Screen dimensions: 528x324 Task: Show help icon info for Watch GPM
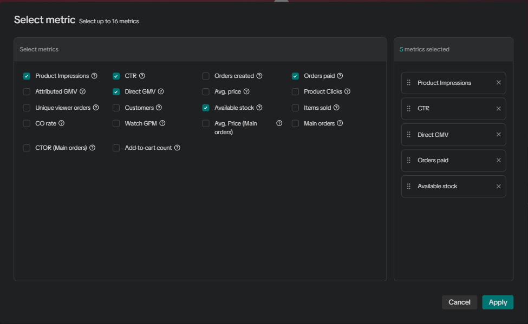pos(162,123)
